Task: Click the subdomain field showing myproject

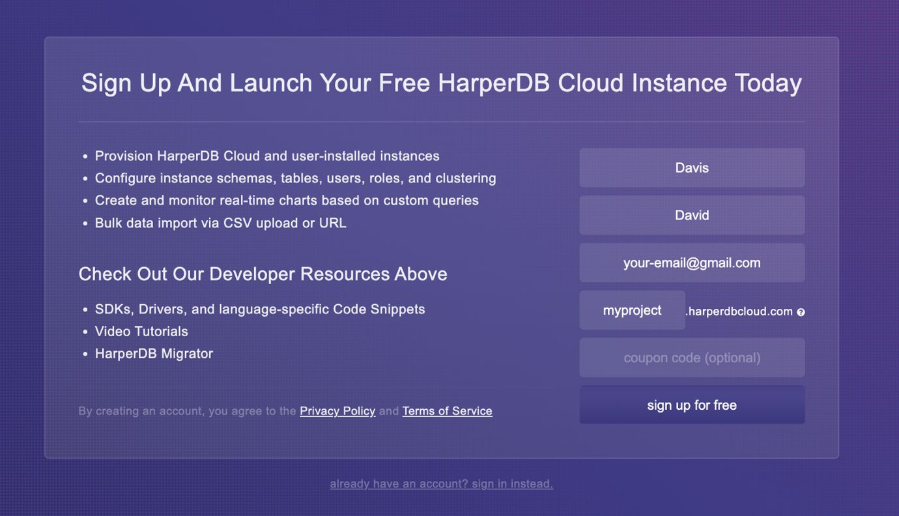Action: 632,310
